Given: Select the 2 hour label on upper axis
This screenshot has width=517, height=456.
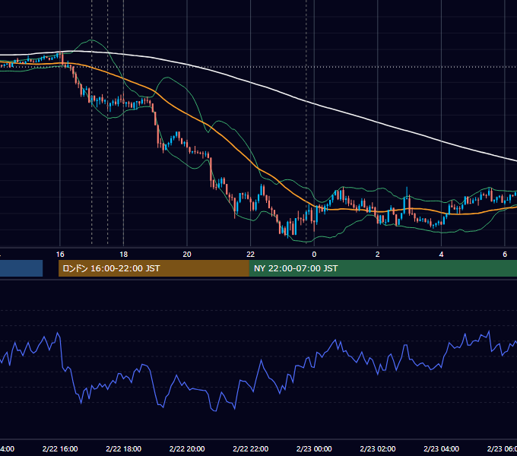Looking at the screenshot, I should point(378,255).
